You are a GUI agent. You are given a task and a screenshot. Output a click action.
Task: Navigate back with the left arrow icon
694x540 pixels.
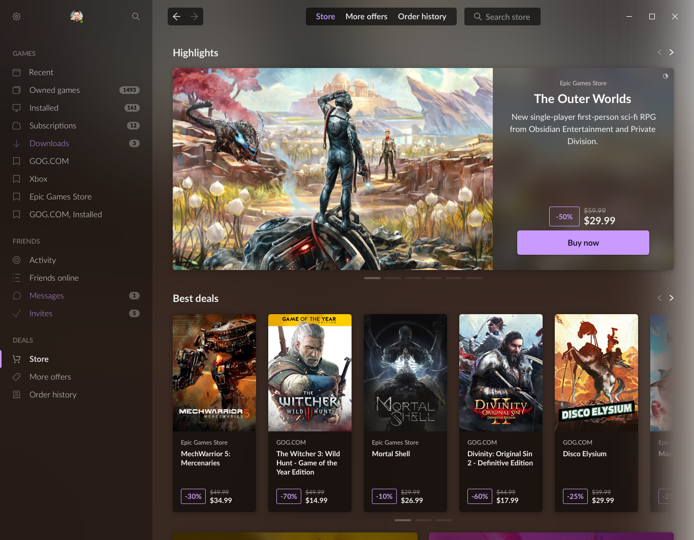(x=176, y=16)
